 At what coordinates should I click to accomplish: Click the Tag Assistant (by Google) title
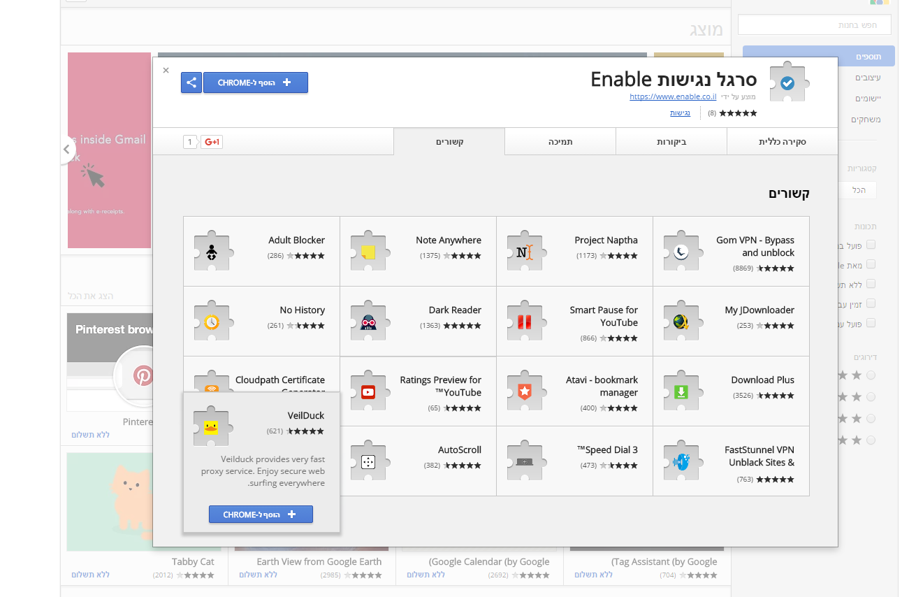point(664,561)
